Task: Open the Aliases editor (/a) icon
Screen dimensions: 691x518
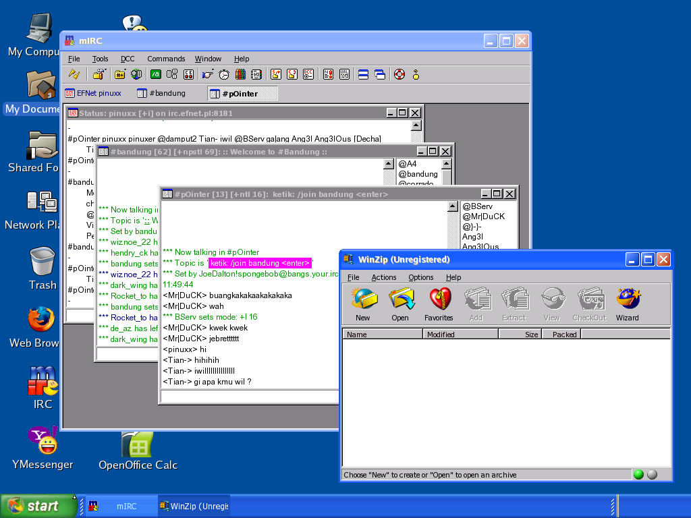Action: pyautogui.click(x=156, y=74)
